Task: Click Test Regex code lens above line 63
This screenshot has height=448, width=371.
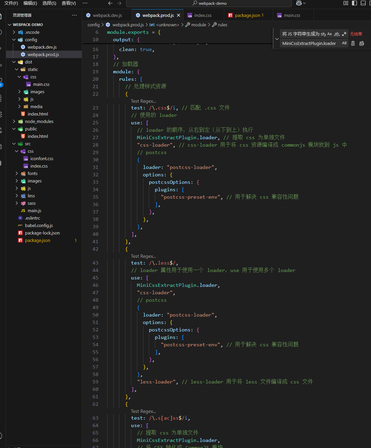Action: 143,411
